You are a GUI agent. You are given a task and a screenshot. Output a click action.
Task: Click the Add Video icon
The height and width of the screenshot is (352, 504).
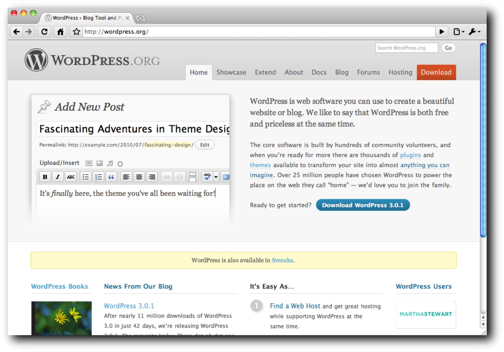coord(100,163)
